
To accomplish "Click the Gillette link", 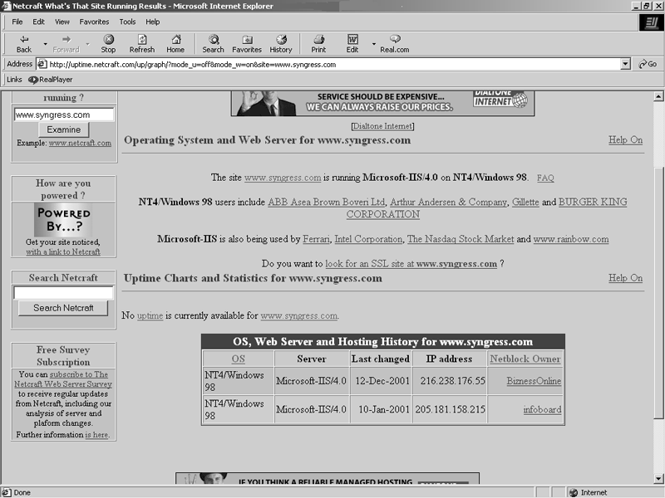I will point(525,202).
